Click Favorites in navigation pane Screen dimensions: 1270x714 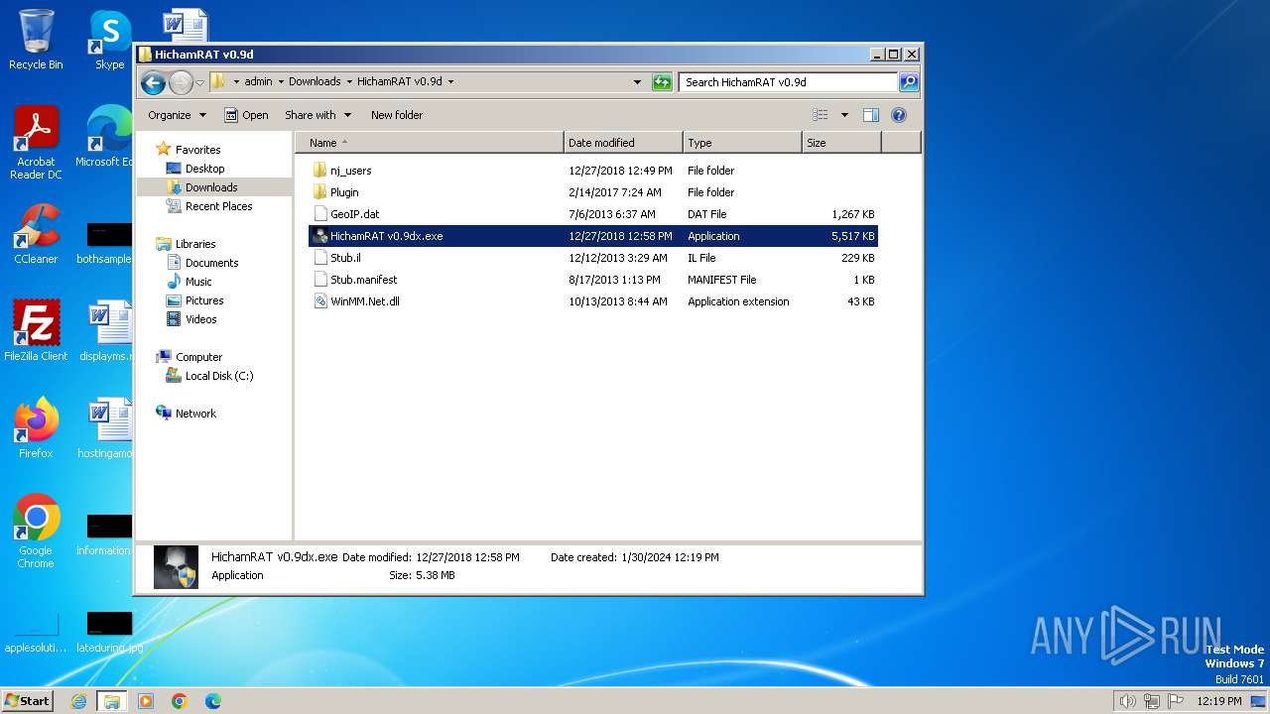point(197,150)
